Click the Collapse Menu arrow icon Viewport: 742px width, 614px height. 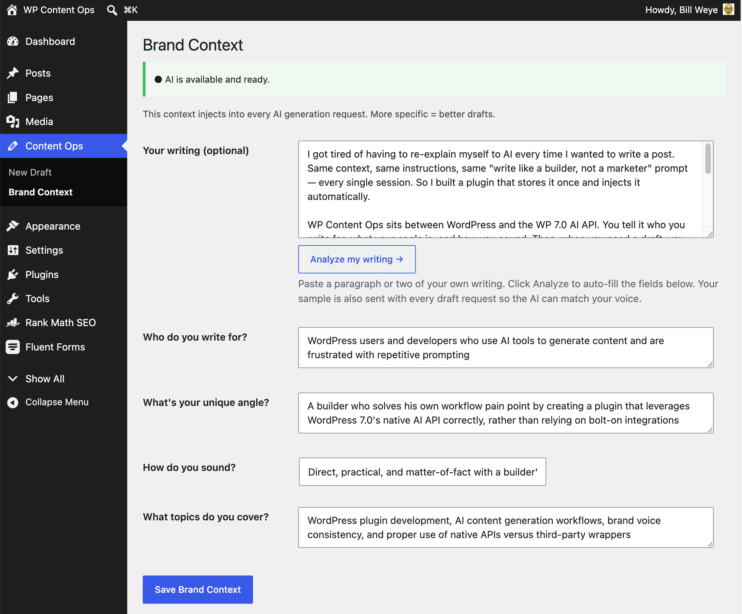pos(13,402)
